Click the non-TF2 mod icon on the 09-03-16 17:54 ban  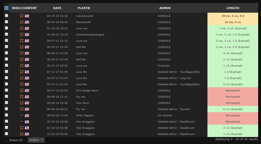pos(22,115)
